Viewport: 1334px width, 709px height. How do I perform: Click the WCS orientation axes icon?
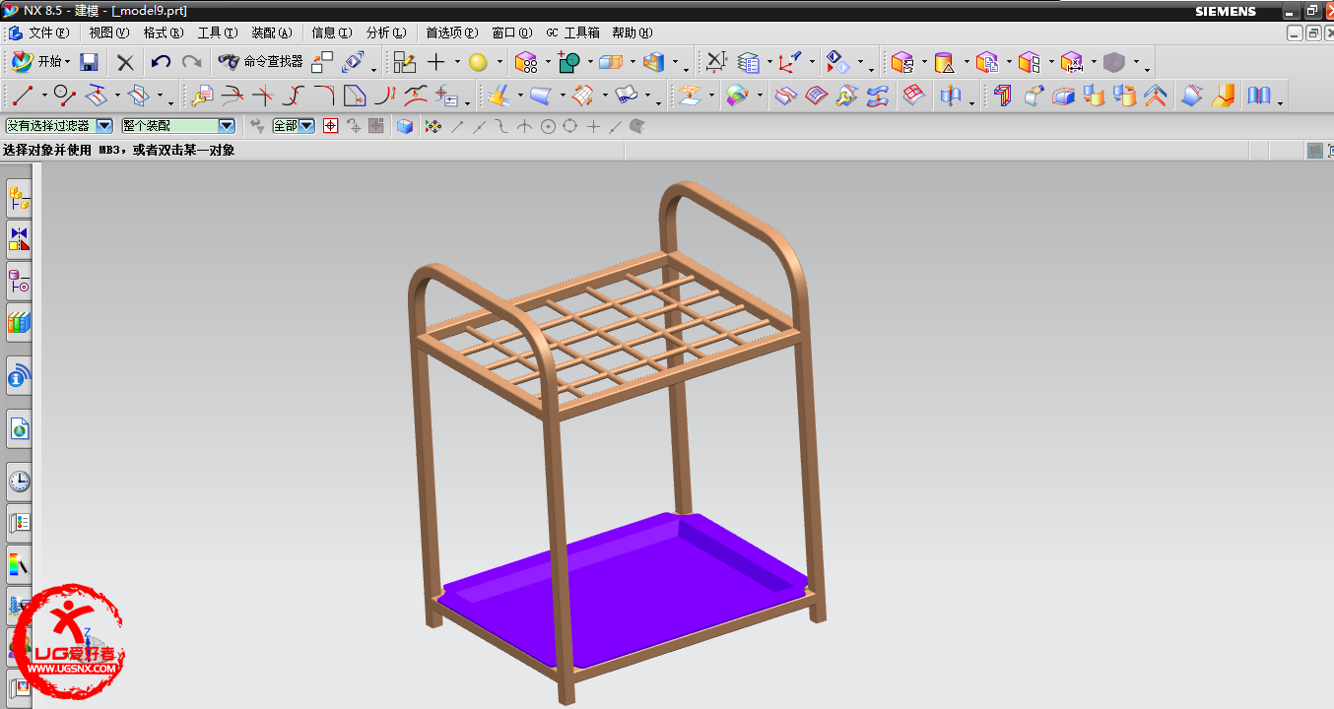[x=790, y=62]
